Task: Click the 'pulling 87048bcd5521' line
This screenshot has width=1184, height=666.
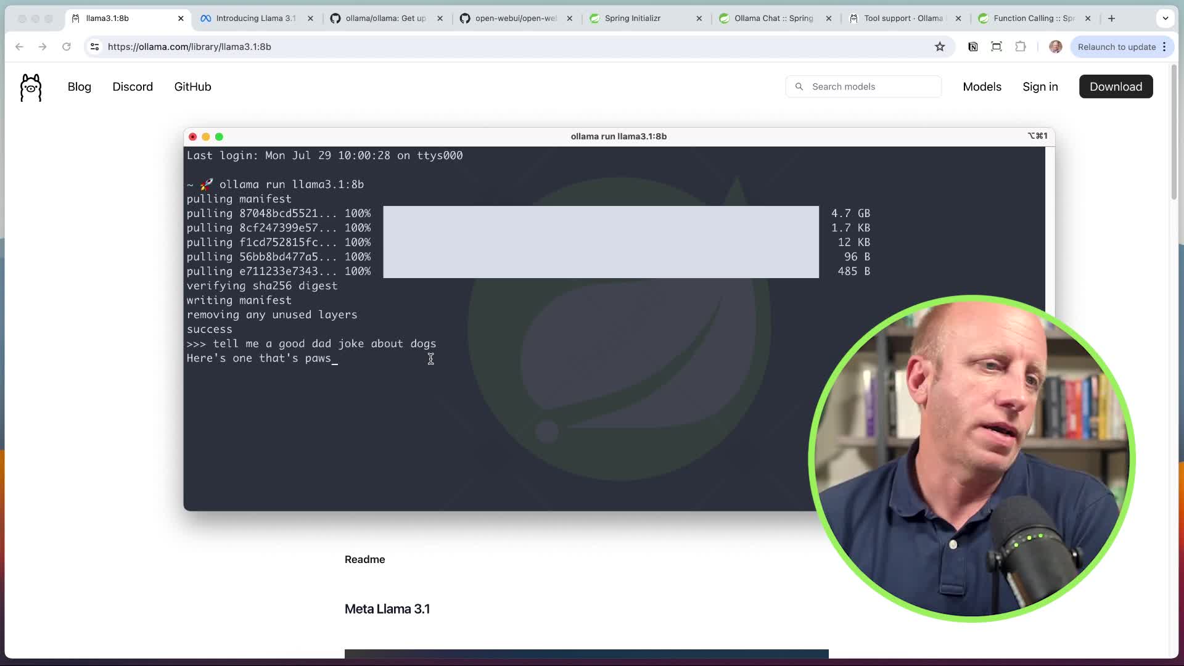Action: 279,213
